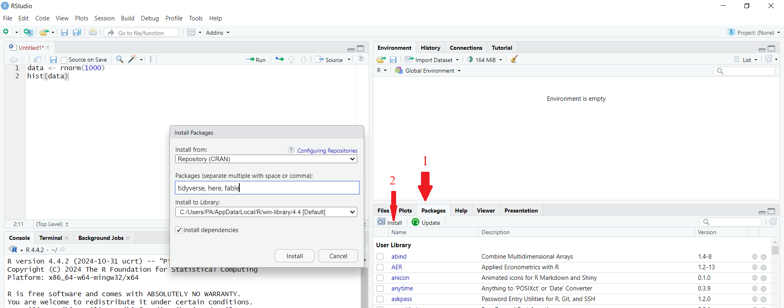Check the anicon package checkbox

380,278
